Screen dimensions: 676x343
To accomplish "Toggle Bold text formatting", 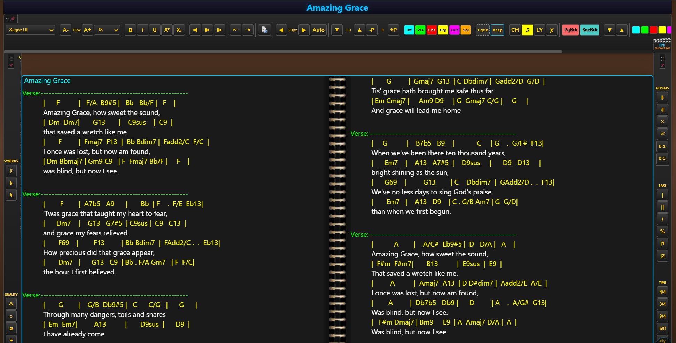I will click(130, 30).
